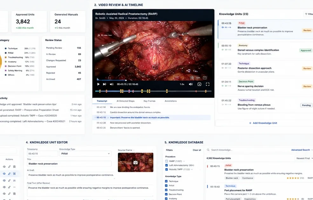The width and height of the screenshot is (313, 200).
Task: Toggle eye icon in highlighted Actions row
Action: pos(4,174)
